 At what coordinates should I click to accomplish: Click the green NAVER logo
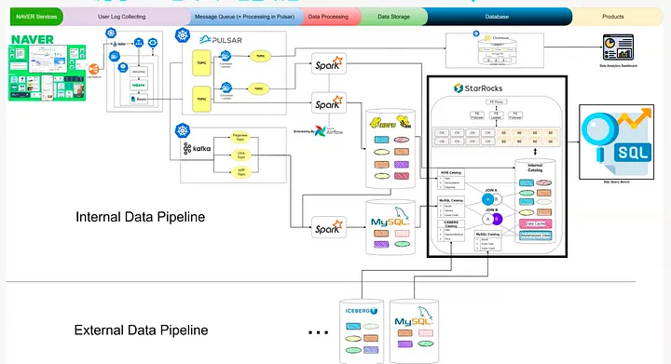pos(32,40)
